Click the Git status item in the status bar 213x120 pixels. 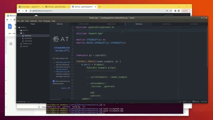(x=204, y=102)
